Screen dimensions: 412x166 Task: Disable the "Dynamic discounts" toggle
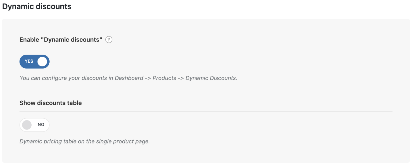(x=35, y=62)
